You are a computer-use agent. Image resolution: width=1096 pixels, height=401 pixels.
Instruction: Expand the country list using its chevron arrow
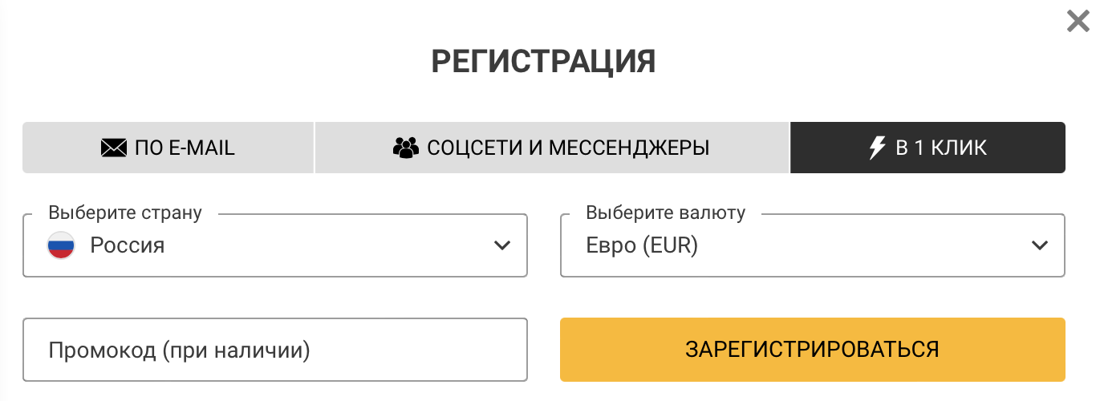(502, 245)
